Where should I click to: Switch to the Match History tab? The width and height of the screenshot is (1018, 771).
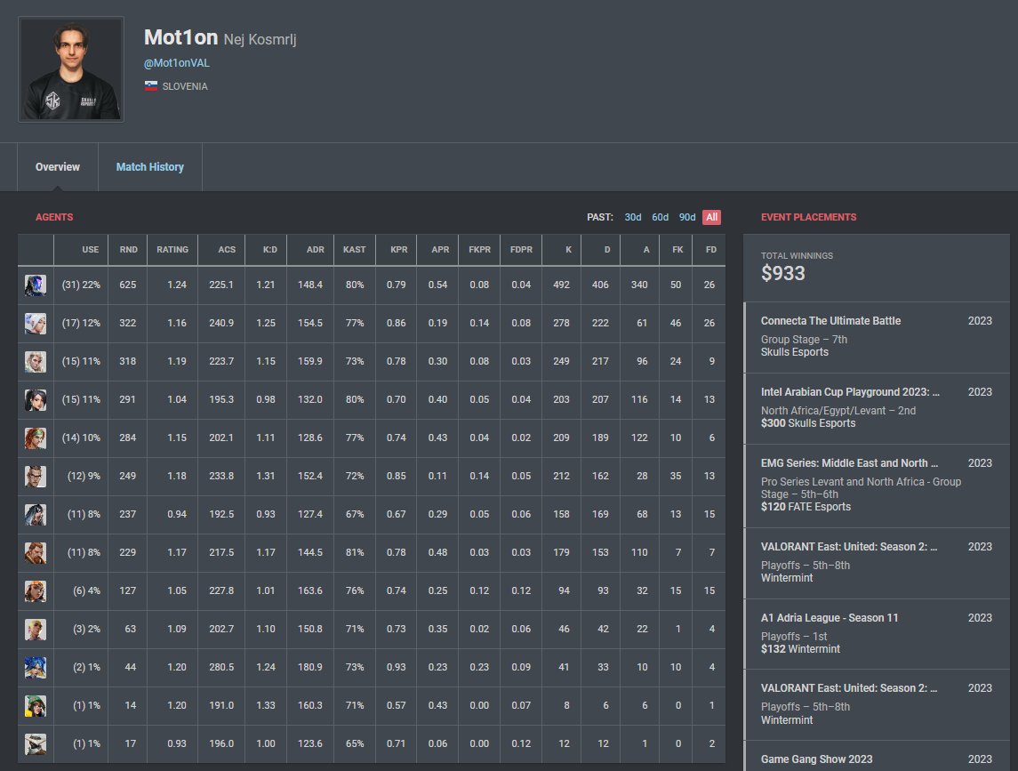tap(150, 167)
